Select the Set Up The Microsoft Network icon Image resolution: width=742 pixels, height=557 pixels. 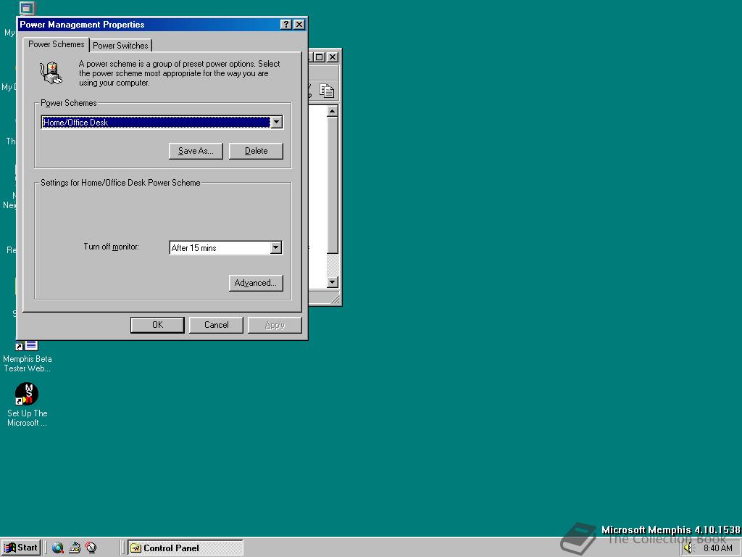click(x=27, y=404)
